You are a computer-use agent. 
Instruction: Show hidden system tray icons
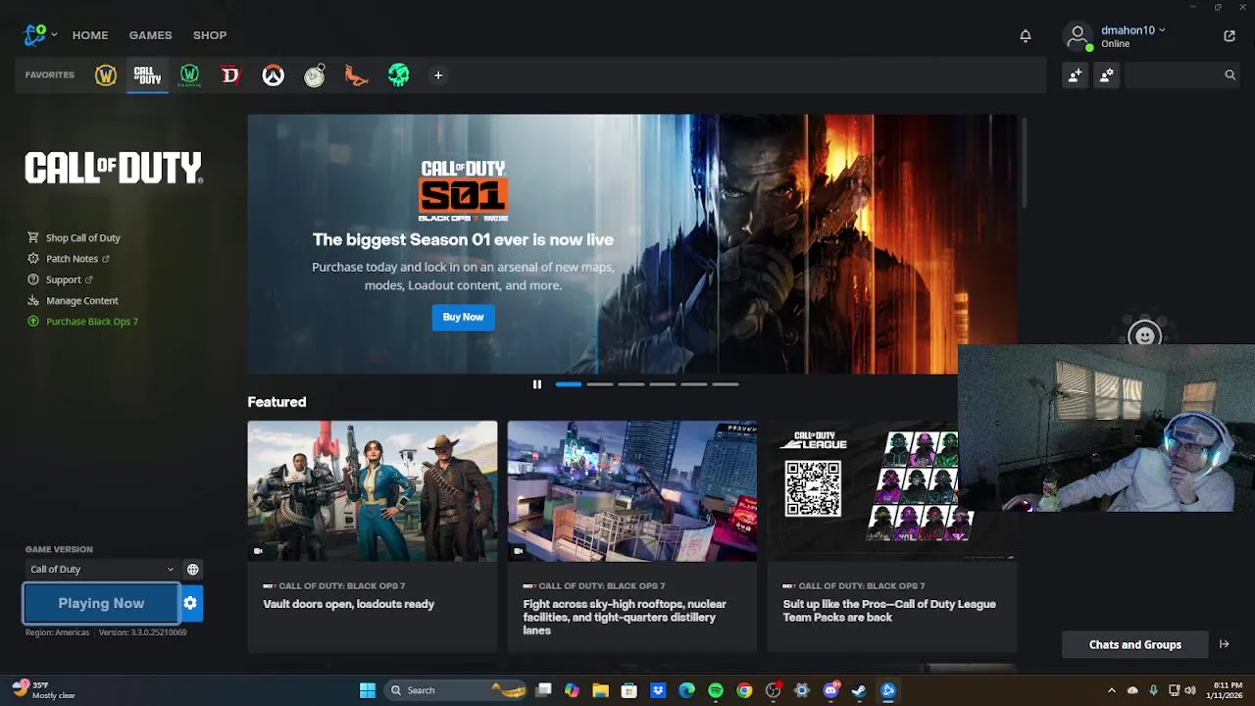(1111, 690)
